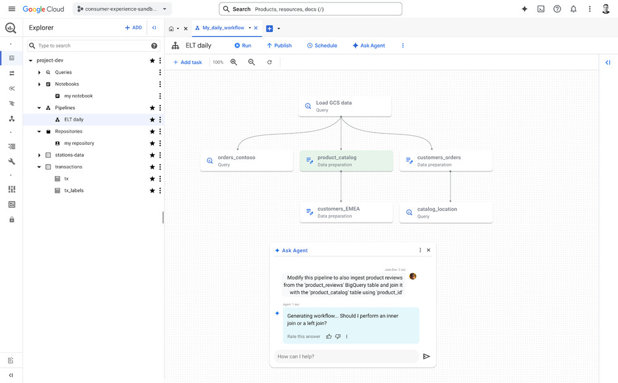Viewport: 618px width, 383px height.
Task: Click thumbs down on agent answer
Action: click(x=338, y=337)
